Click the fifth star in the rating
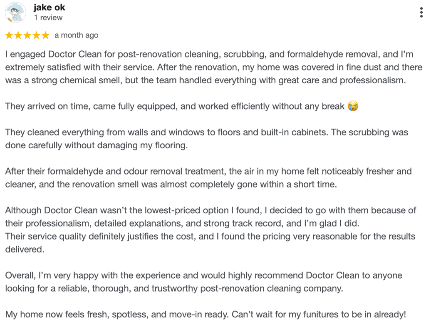Viewport: 426px width, 322px height. 45,35
